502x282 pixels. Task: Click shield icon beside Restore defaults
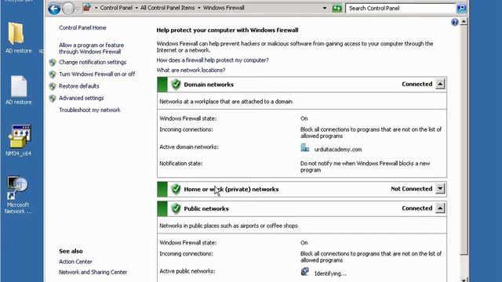(53, 86)
